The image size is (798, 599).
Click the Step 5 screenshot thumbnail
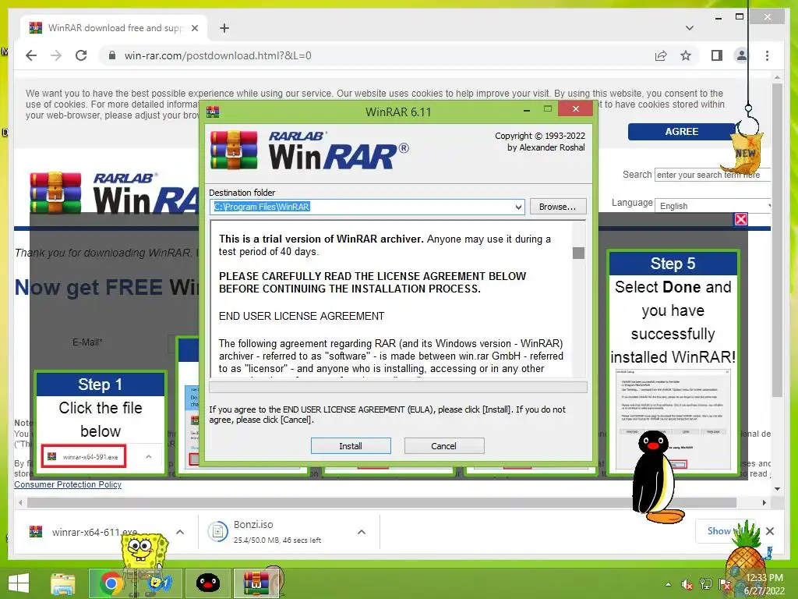click(673, 419)
